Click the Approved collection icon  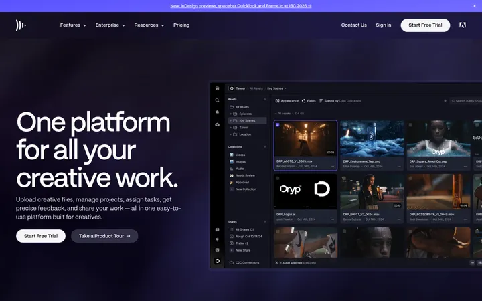(232, 182)
